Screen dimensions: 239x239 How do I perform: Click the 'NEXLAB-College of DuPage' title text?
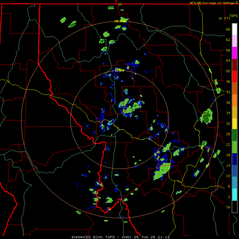[212, 3]
